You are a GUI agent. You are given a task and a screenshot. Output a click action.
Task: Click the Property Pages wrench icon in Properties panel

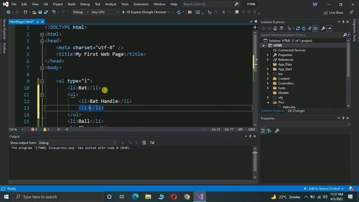277,131
